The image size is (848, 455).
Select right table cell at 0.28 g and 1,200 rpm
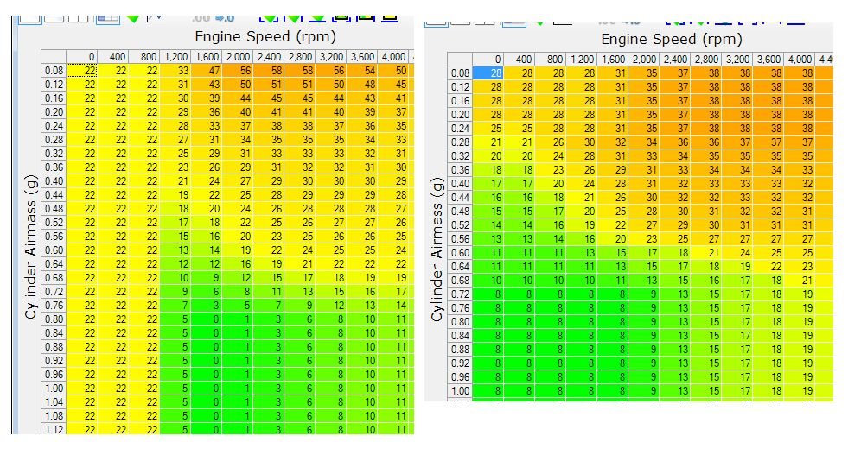[x=582, y=142]
